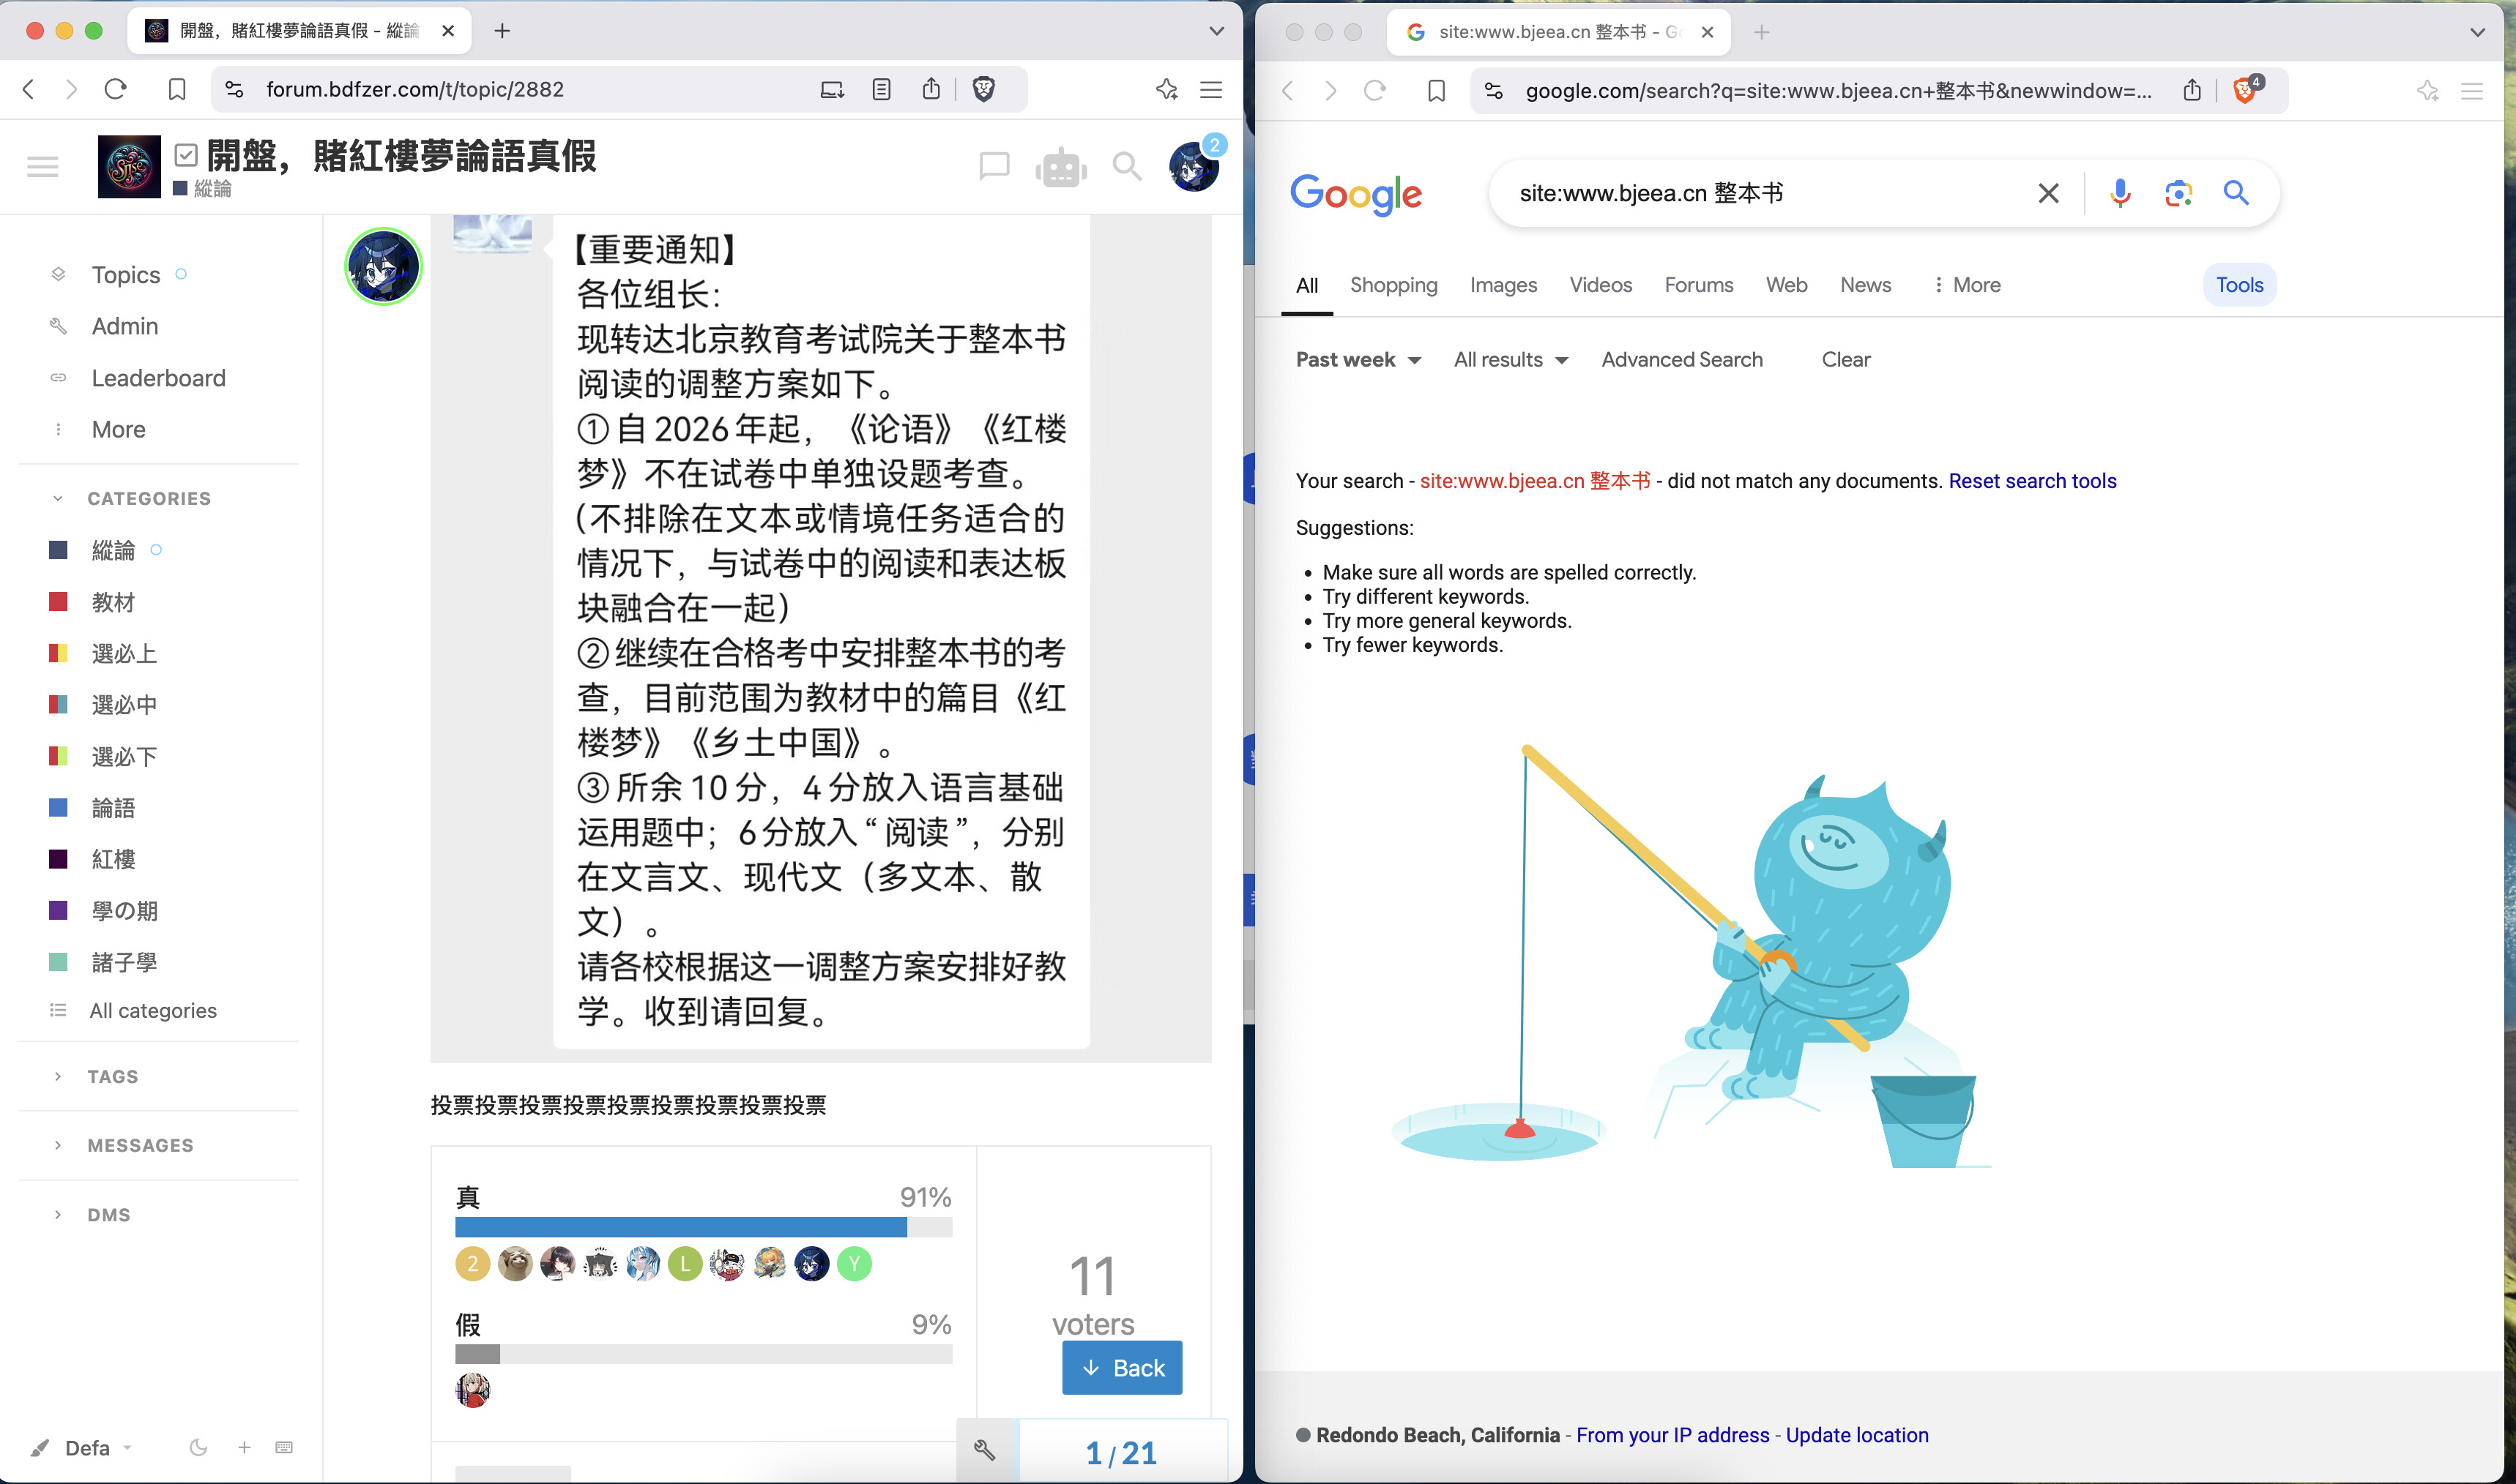
Task: Toggle keyboard shortcuts icon at sidebar bottom
Action: [x=284, y=1447]
